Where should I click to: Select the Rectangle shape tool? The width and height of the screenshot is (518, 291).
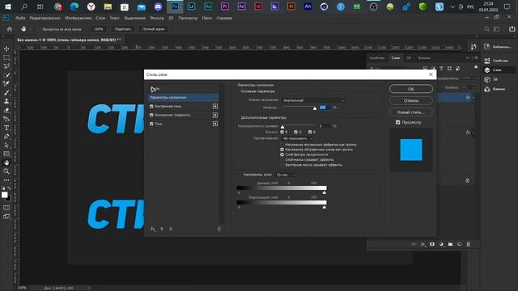(6, 154)
